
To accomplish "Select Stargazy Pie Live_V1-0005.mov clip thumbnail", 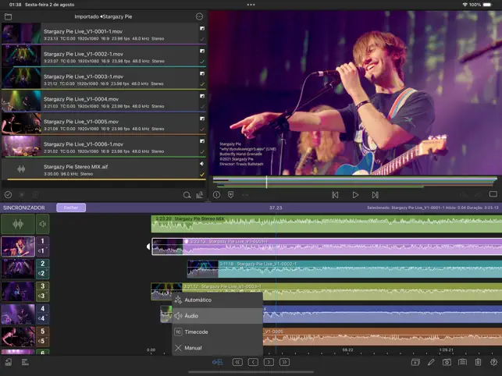I will pos(21,124).
